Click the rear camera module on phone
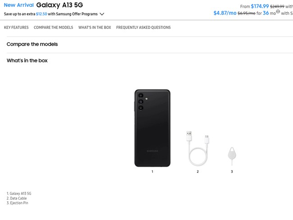This screenshot has width=293, height=220. pyautogui.click(x=141, y=101)
